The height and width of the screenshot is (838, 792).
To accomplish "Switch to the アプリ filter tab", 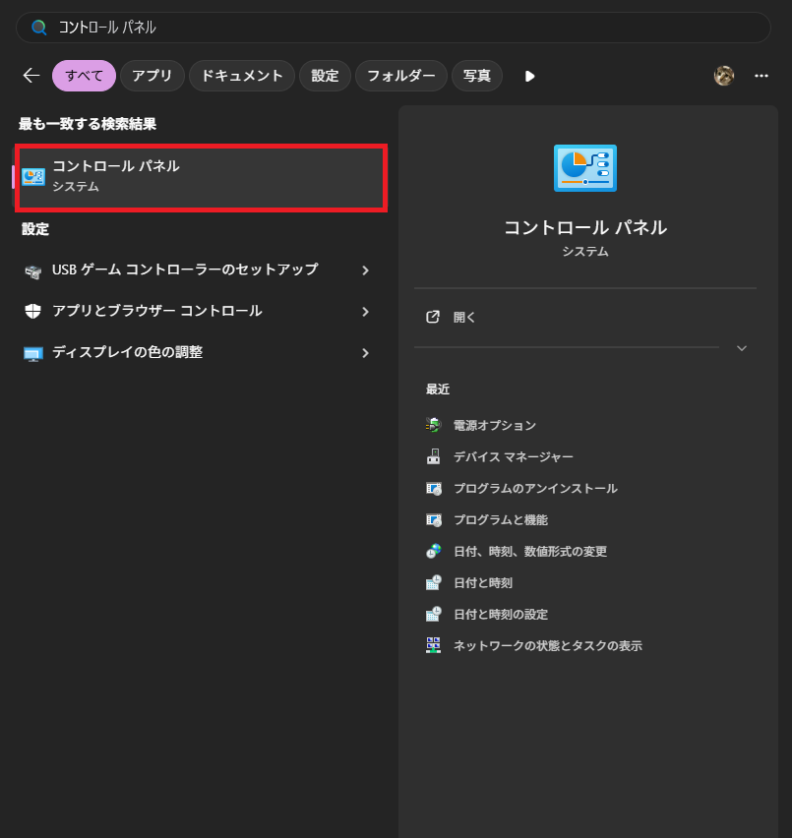I will tap(152, 76).
